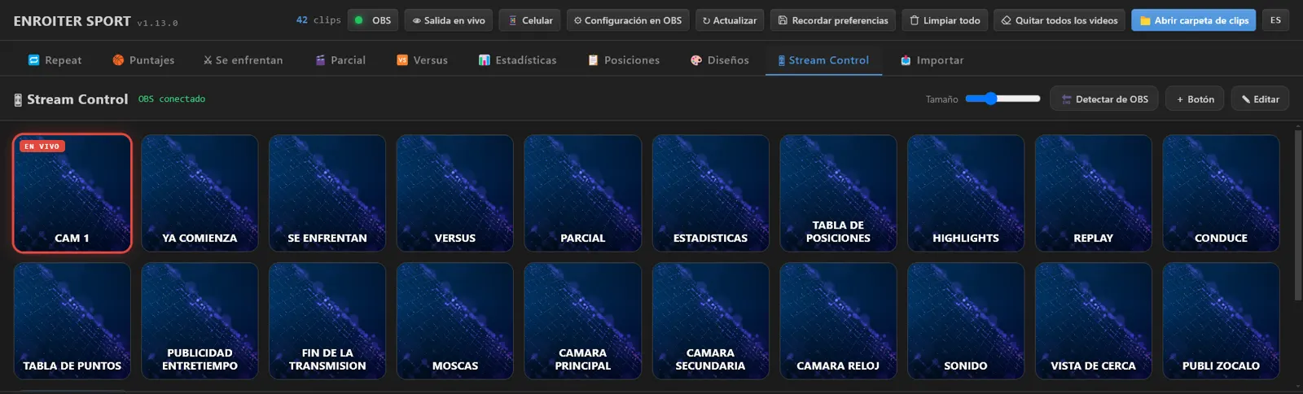Select the Stream Control tab
1303x394 pixels.
pos(823,60)
